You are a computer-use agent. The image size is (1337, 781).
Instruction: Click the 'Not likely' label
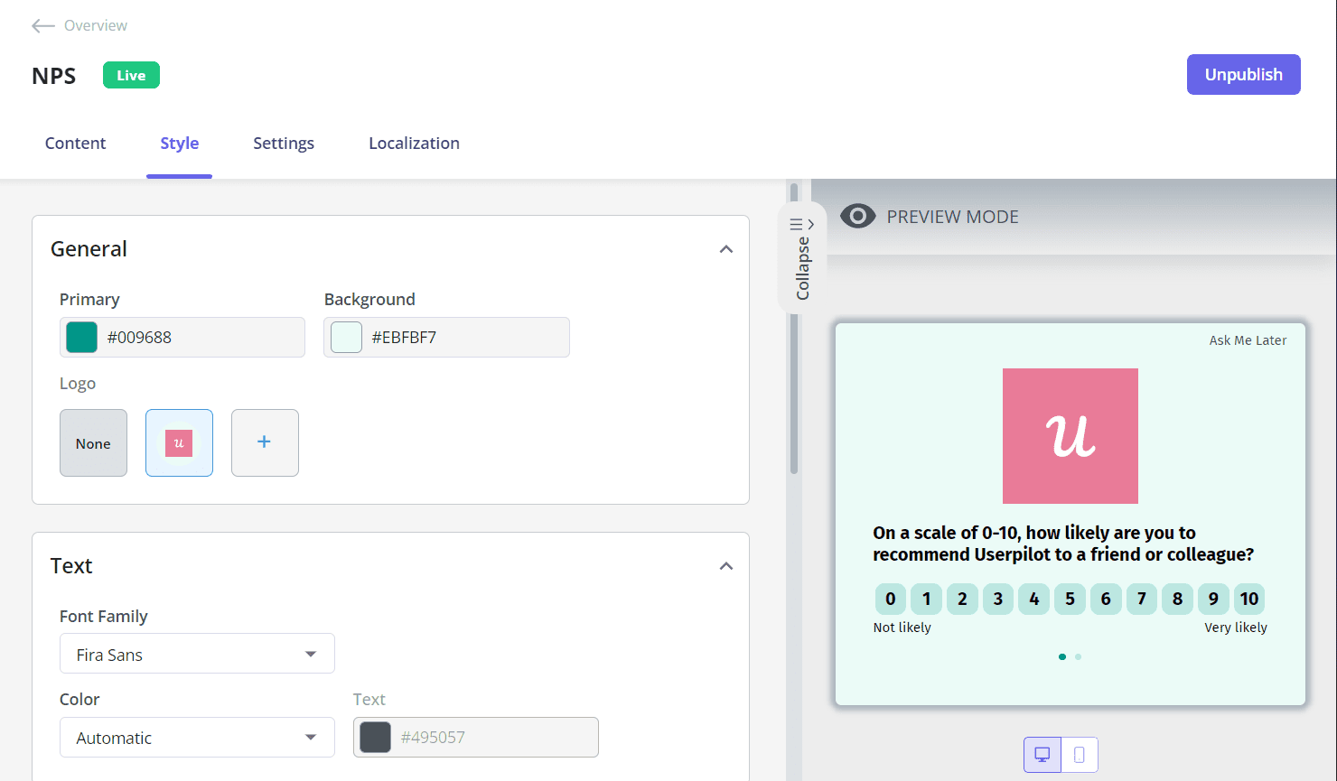tap(902, 628)
